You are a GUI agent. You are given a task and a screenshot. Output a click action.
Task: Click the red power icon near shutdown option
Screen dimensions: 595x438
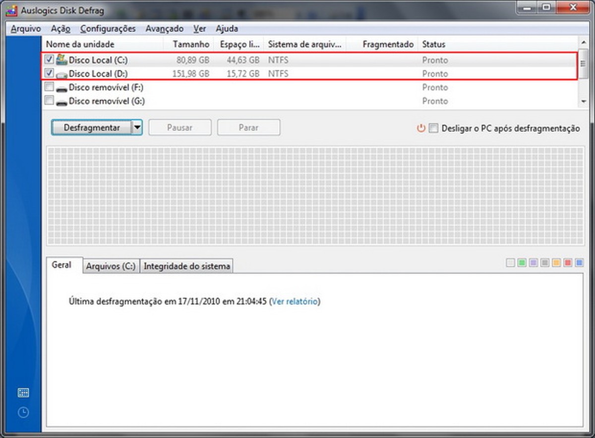420,128
